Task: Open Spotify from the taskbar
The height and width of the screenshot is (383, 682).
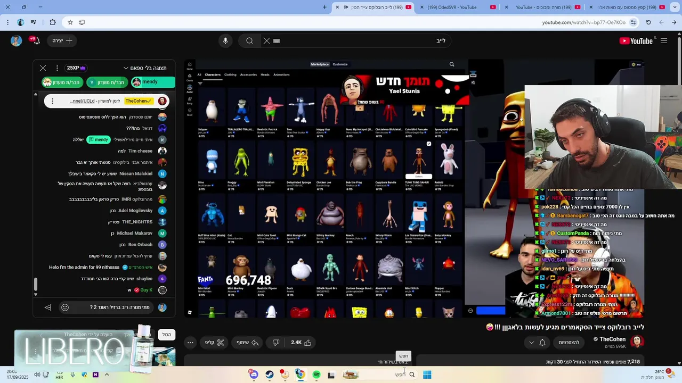Action: click(316, 374)
